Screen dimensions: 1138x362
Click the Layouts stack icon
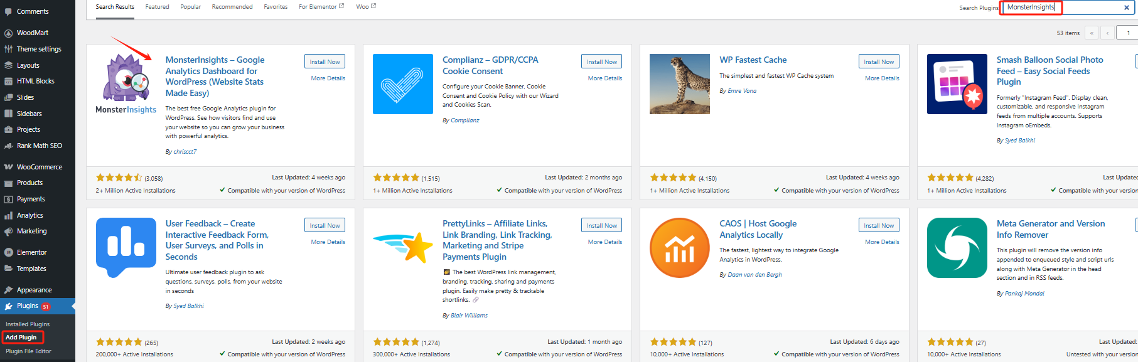8,65
